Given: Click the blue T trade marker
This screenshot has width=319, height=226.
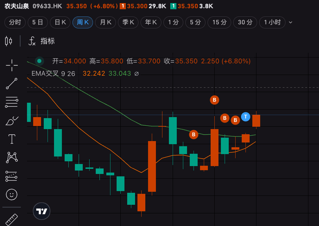Looking at the screenshot, I should point(245,117).
